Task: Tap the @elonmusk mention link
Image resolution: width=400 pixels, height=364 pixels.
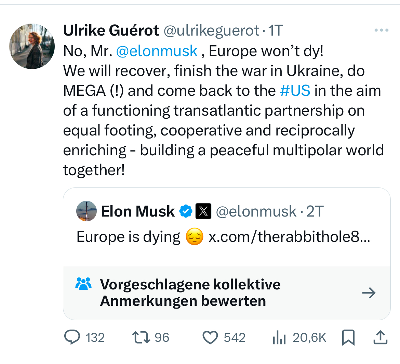Action: [x=157, y=51]
